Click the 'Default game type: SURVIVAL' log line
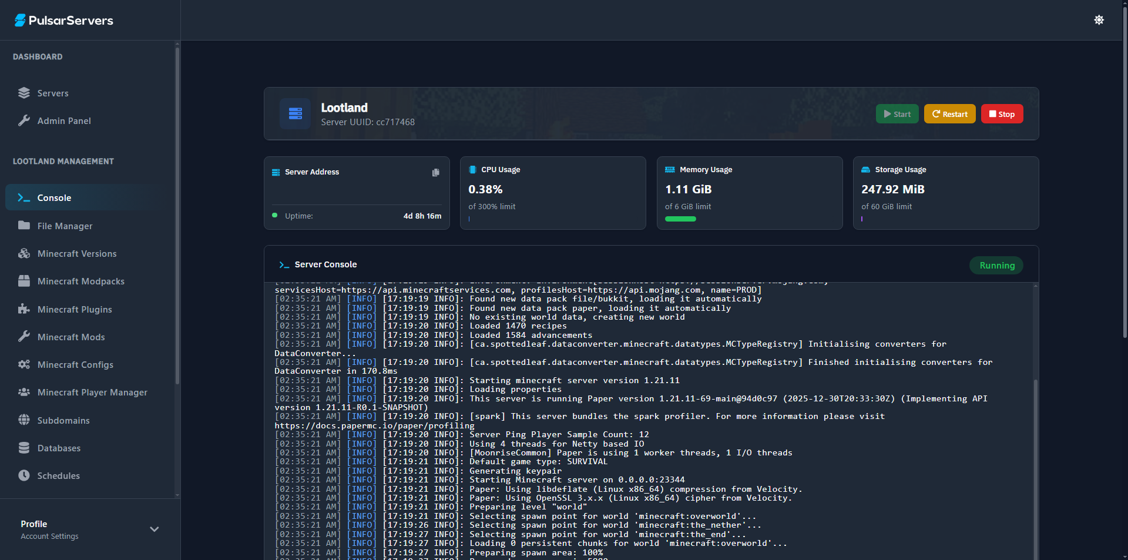 pos(441,462)
